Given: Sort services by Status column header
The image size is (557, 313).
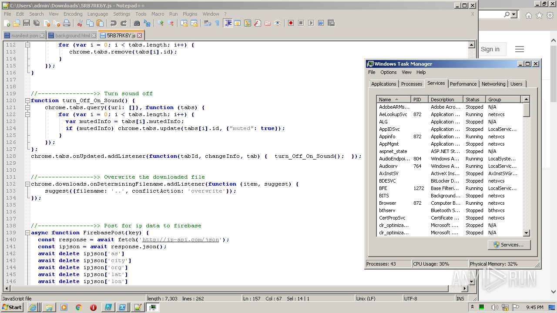Looking at the screenshot, I should pos(475,100).
